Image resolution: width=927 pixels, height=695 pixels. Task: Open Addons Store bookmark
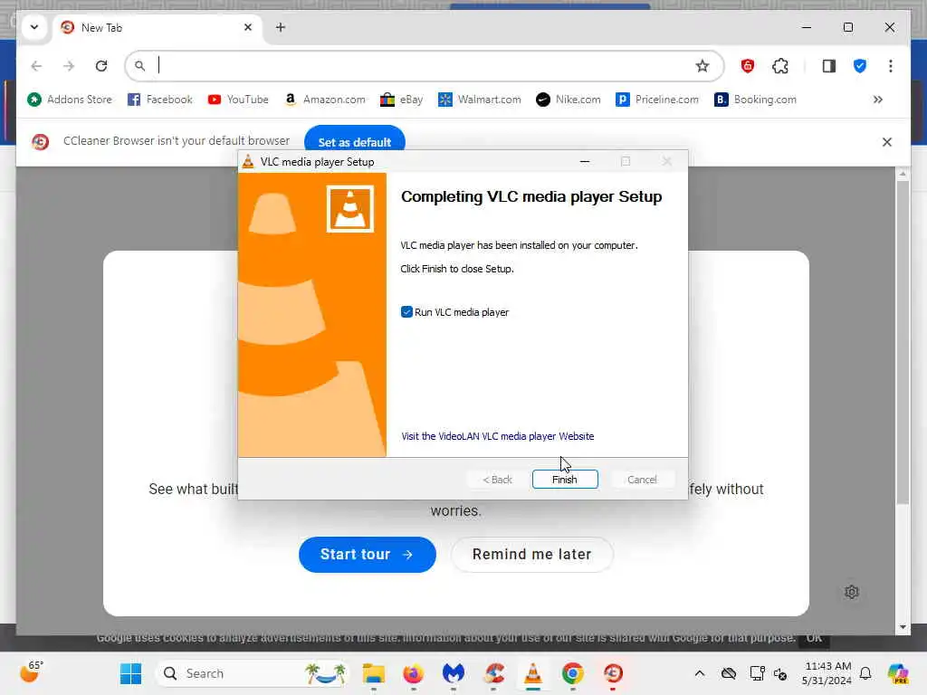pos(70,100)
